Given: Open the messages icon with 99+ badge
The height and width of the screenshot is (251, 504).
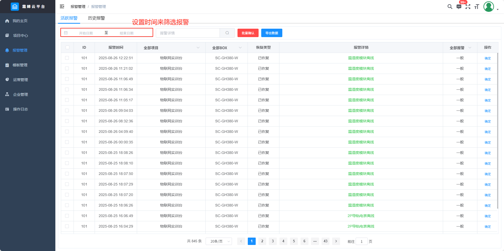Looking at the screenshot, I should (x=459, y=7).
